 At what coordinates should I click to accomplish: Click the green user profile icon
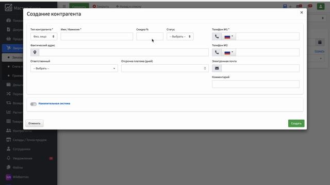[321, 6]
